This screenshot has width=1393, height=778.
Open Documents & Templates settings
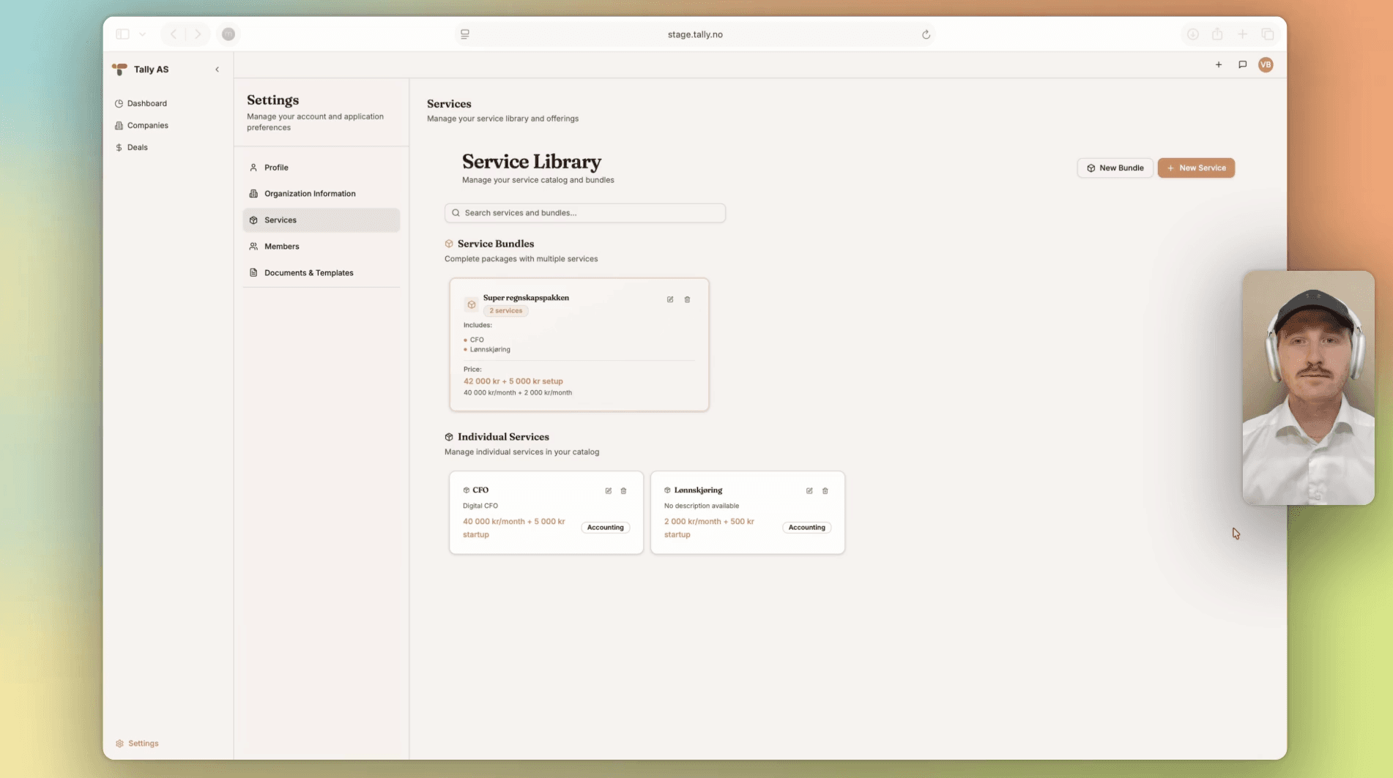coord(321,273)
